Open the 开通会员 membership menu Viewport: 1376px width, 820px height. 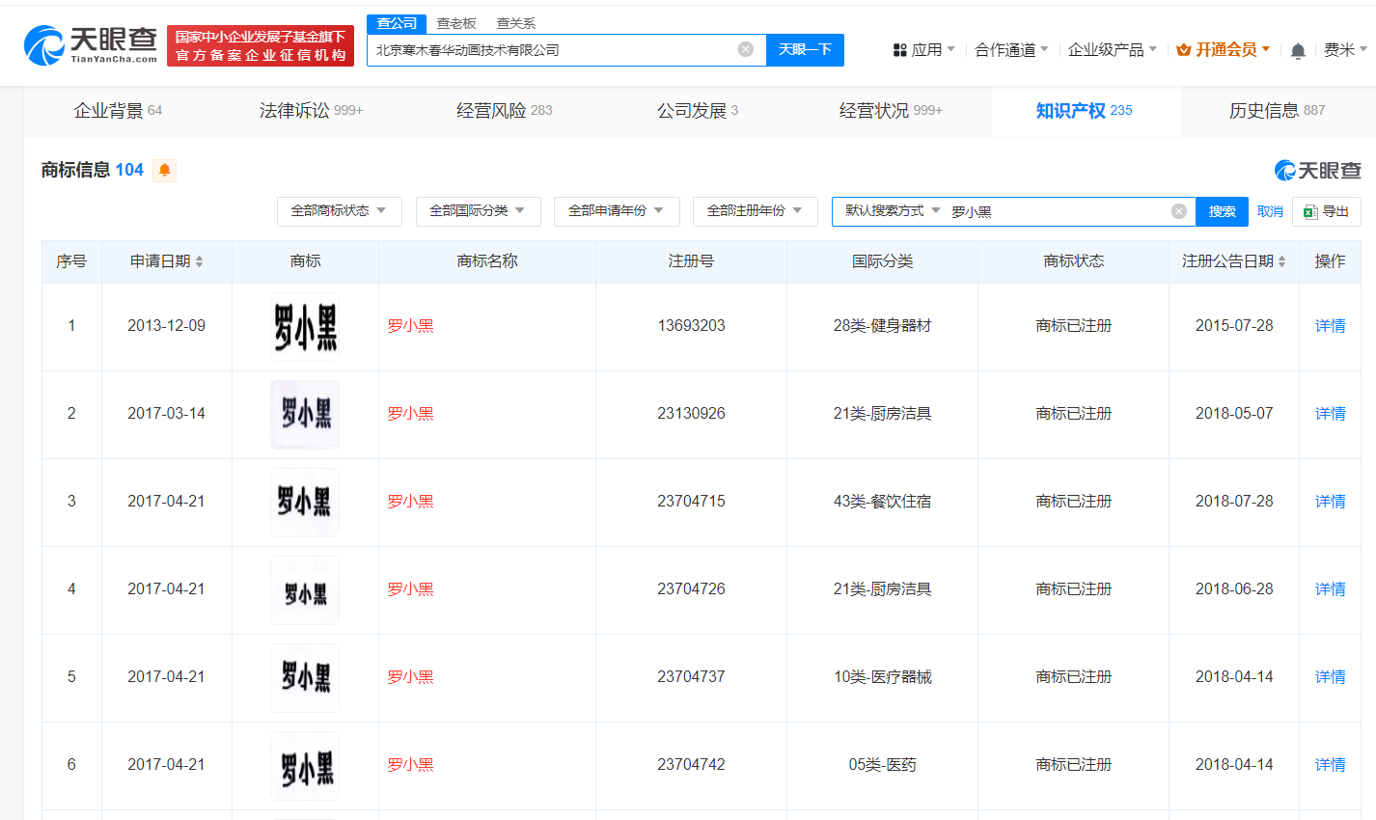(x=1223, y=49)
